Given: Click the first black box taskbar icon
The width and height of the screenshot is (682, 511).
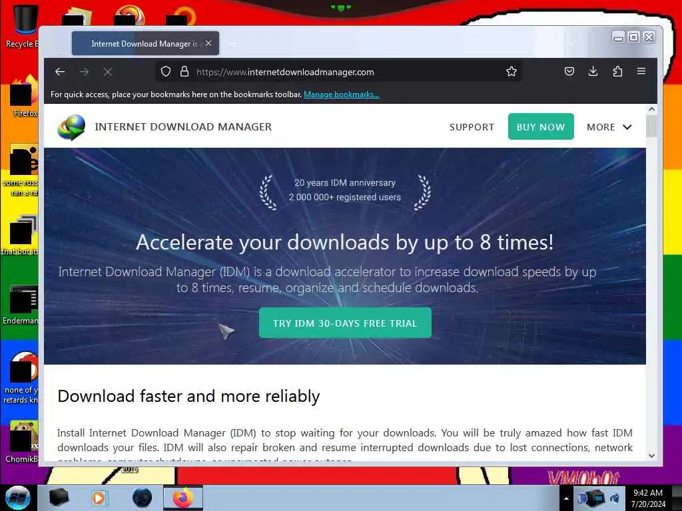Looking at the screenshot, I should [x=59, y=498].
